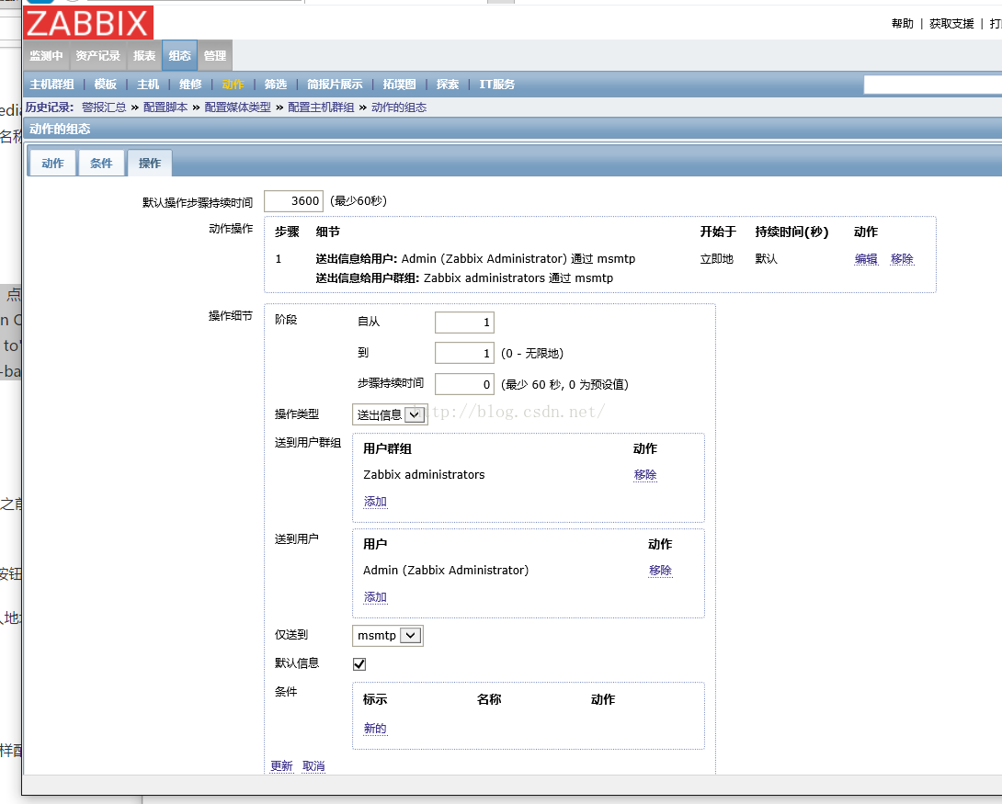The width and height of the screenshot is (1002, 804).
Task: Go to 探索 submenu
Action: pos(448,85)
